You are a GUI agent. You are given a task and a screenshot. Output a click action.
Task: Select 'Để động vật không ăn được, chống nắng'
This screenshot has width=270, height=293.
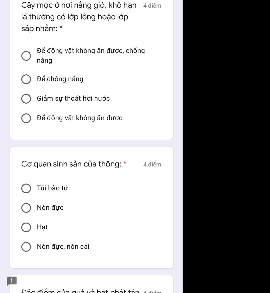click(x=26, y=56)
